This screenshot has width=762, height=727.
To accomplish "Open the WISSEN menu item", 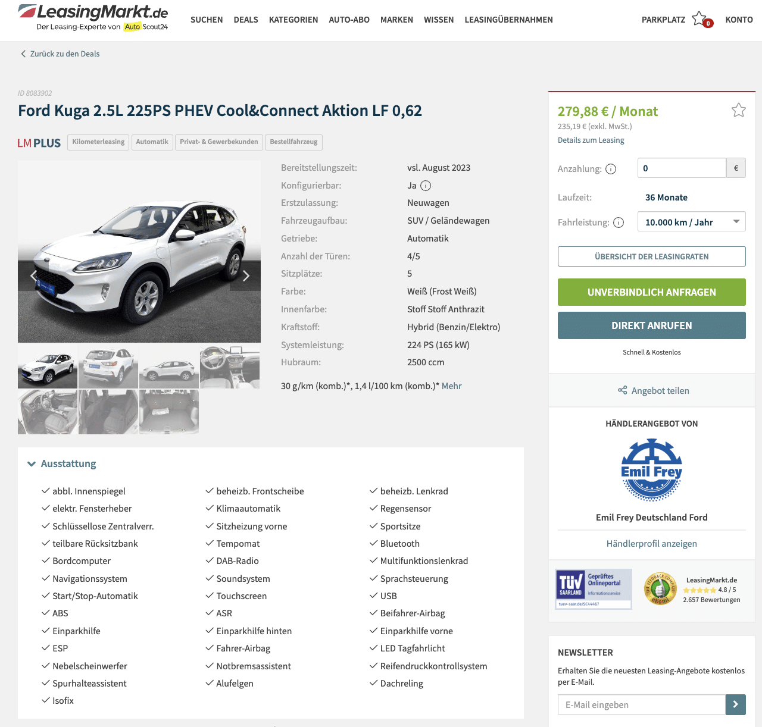I will pos(439,20).
